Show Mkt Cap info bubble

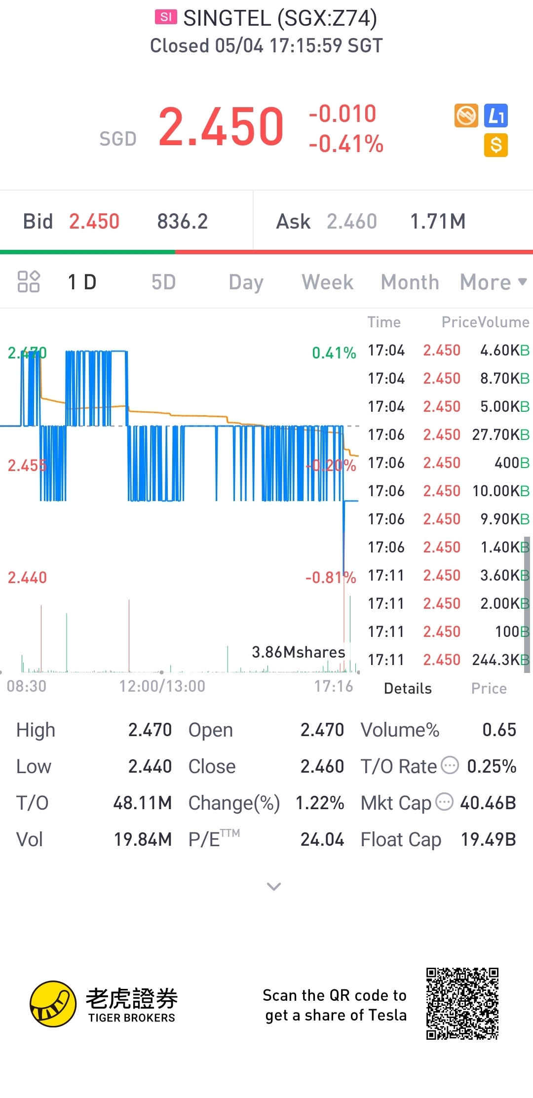pyautogui.click(x=444, y=802)
